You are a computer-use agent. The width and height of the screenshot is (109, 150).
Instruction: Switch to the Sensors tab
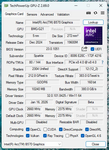tap(32, 14)
